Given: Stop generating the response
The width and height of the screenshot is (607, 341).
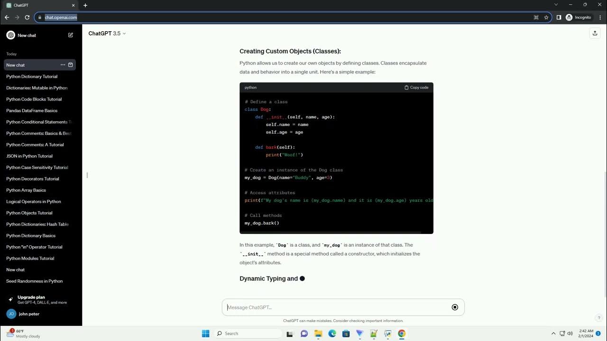Looking at the screenshot, I should 455,307.
